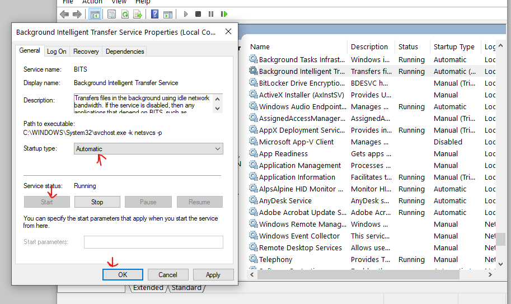The image size is (511, 304).
Task: Sort by Startup Type column header
Action: click(x=456, y=47)
